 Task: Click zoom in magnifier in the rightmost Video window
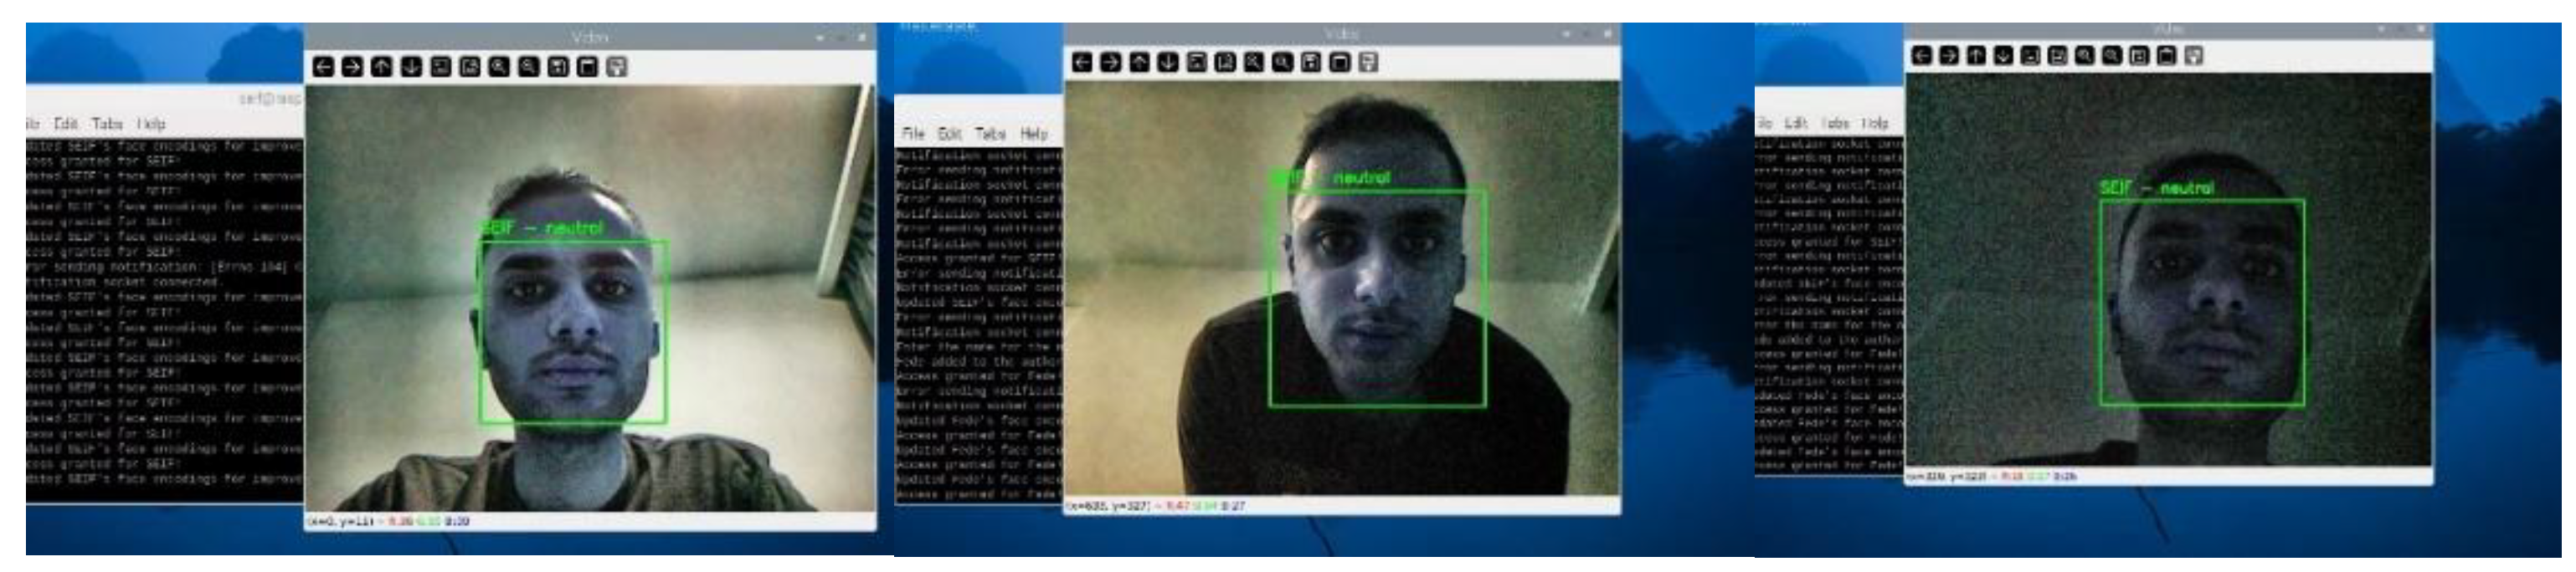pos(2085,56)
